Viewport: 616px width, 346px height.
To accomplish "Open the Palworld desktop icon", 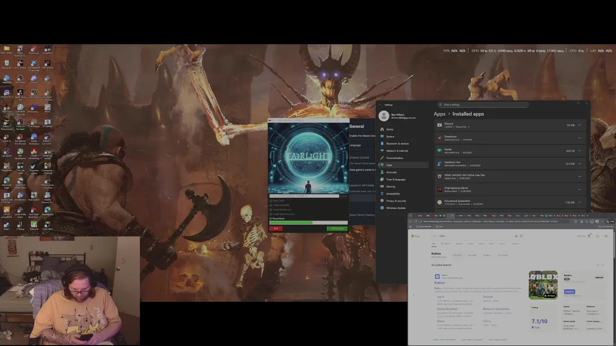I will [34, 225].
